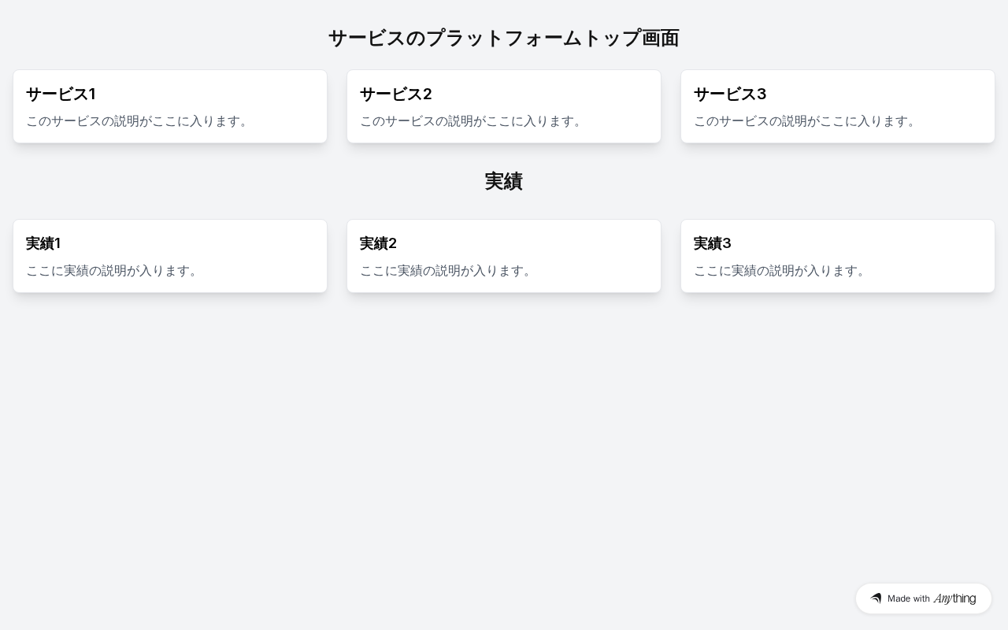Click the description text under 実績2
1008x630 pixels.
click(x=448, y=271)
